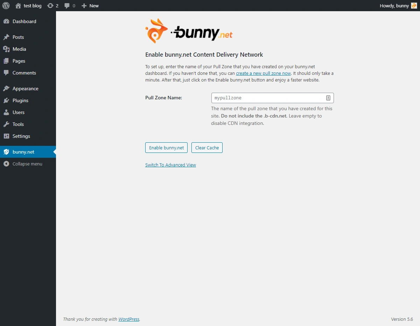Click the Appearance paintbrush icon

click(x=6, y=88)
